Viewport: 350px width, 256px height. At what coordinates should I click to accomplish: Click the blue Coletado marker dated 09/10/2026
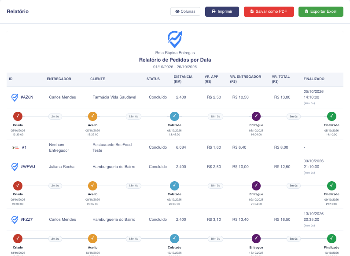174,186
